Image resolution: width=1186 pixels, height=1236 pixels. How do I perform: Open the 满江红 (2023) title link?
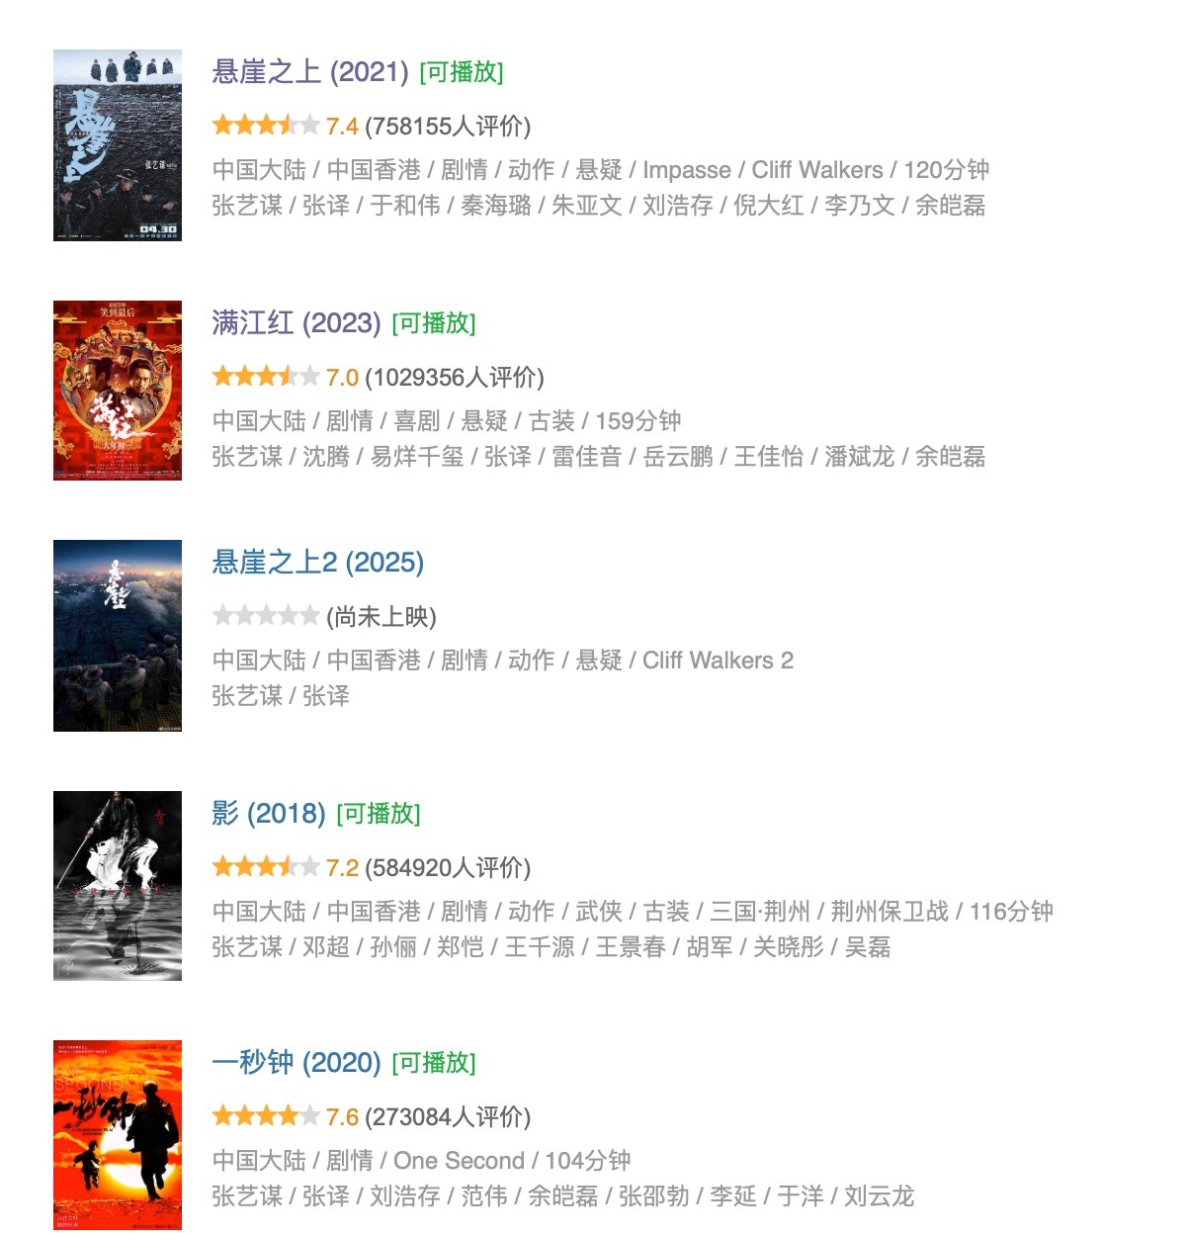tap(296, 323)
